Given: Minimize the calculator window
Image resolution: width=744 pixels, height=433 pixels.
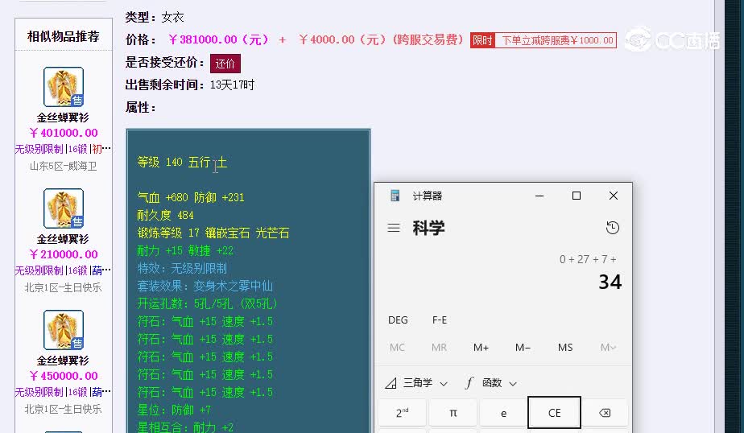Looking at the screenshot, I should click(539, 196).
